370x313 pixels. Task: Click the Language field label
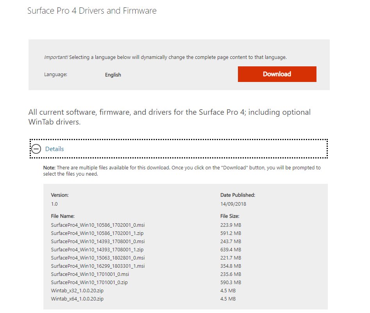(x=55, y=74)
